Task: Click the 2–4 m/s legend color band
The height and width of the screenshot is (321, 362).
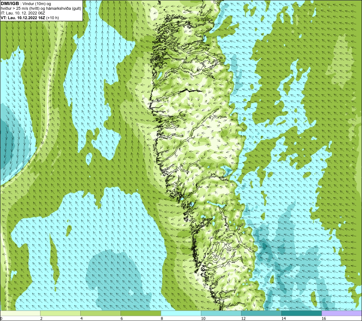Action: point(60,313)
